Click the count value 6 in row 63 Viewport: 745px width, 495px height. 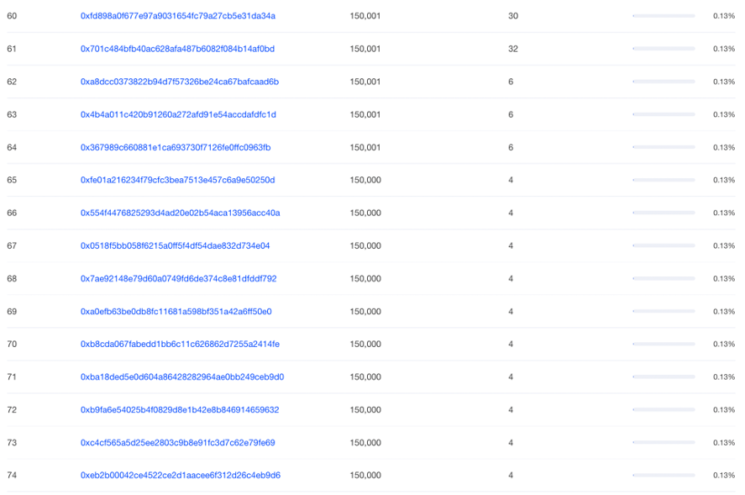511,114
